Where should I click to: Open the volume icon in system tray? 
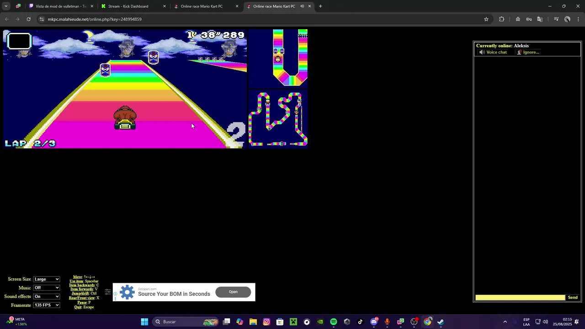pyautogui.click(x=545, y=322)
